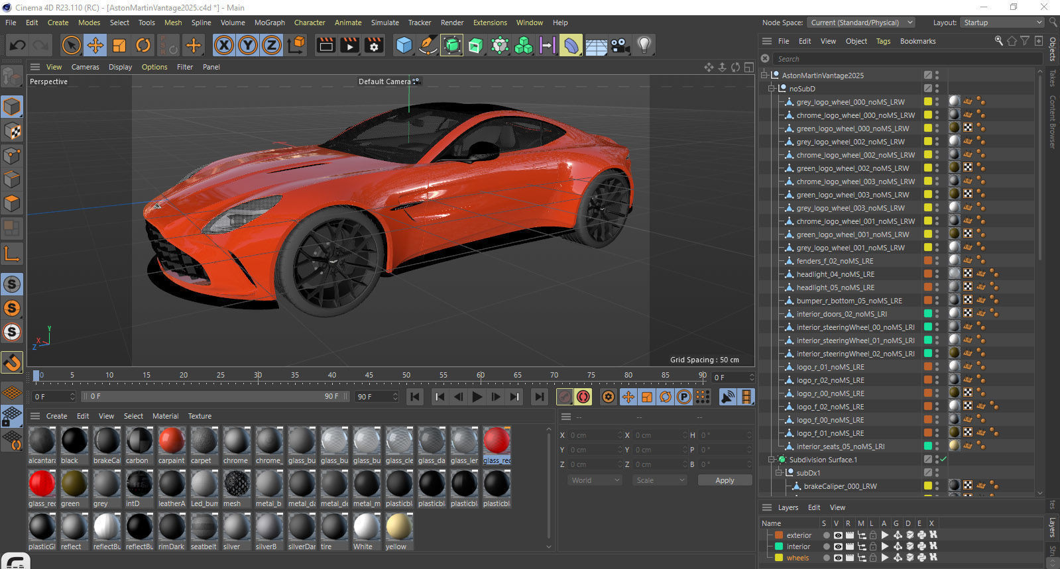
Task: Add a Cube primitive object
Action: pyautogui.click(x=404, y=45)
